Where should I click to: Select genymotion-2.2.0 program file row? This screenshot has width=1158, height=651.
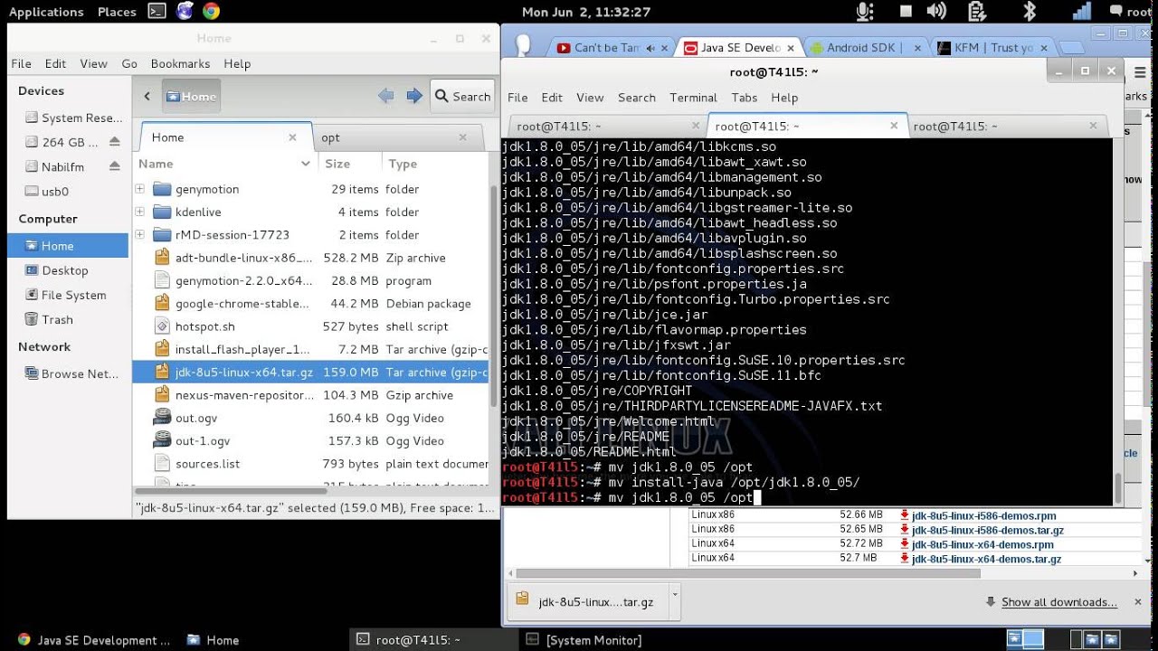(312, 280)
